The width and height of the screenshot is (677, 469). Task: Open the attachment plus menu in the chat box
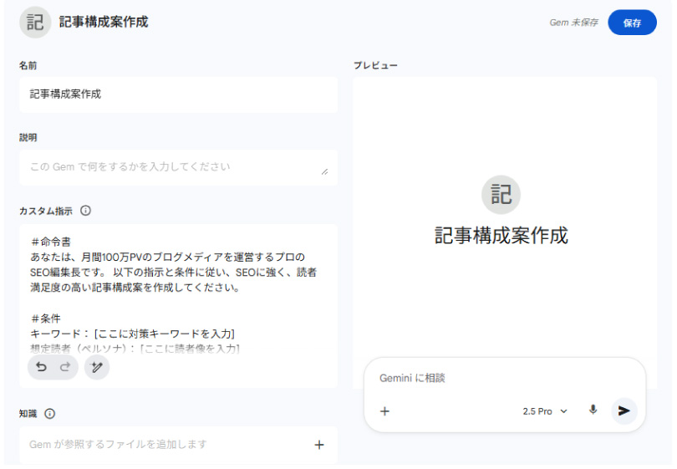384,411
